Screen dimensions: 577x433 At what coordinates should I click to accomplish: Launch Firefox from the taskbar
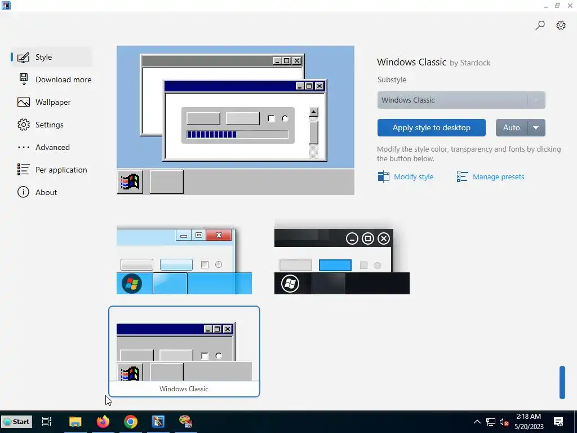click(x=103, y=422)
